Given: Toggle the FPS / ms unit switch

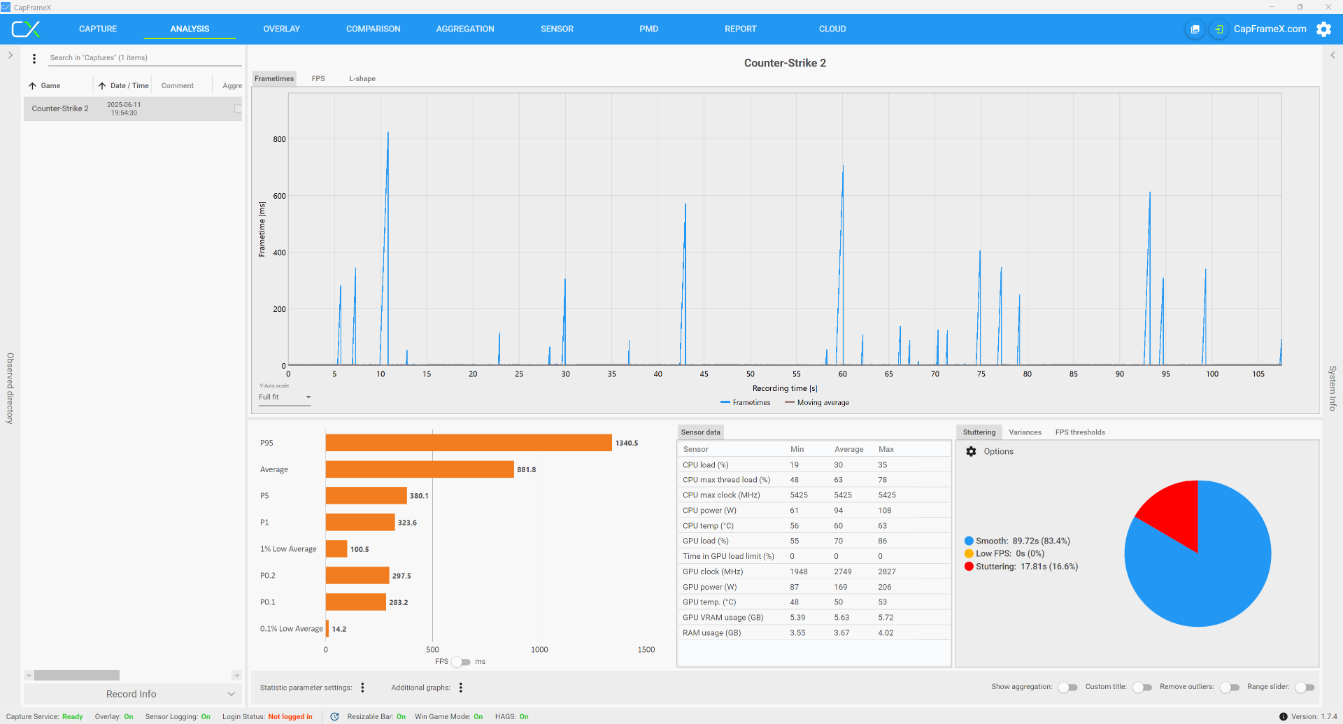Looking at the screenshot, I should tap(461, 662).
